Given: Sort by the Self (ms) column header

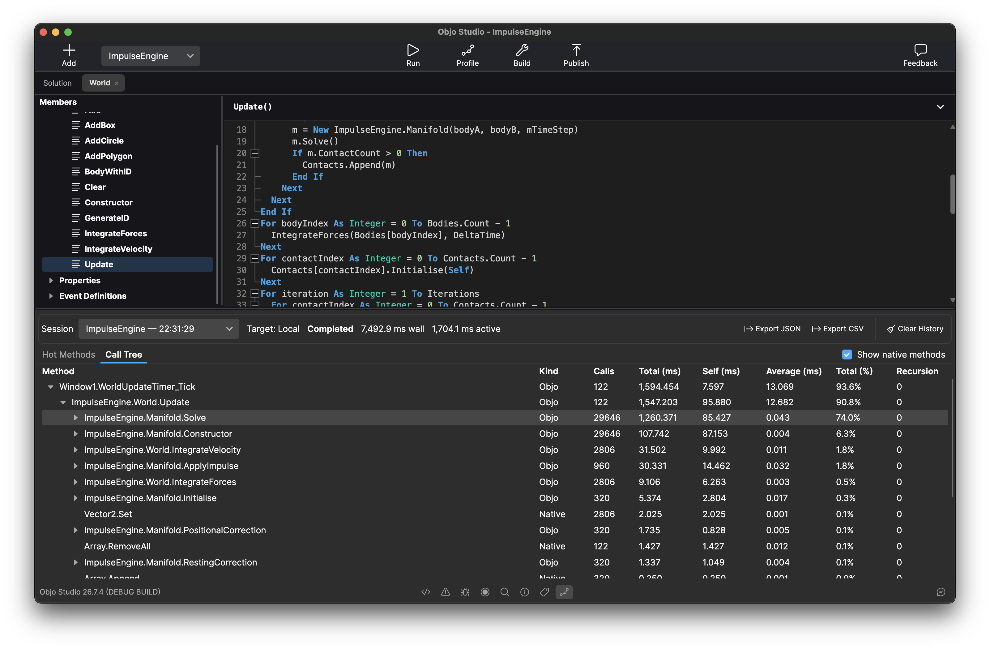Looking at the screenshot, I should 720,371.
